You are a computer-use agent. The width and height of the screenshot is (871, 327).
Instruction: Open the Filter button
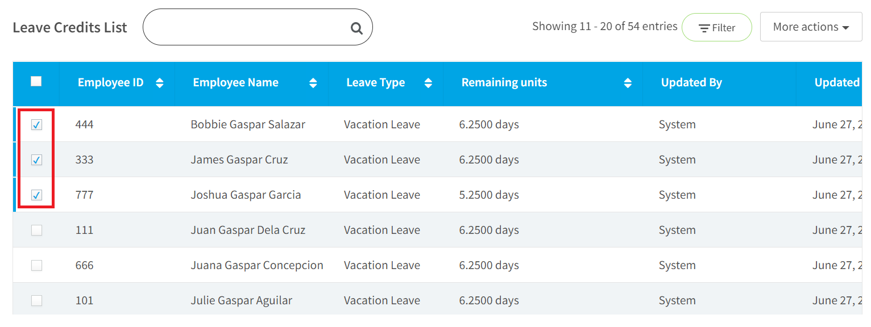716,27
